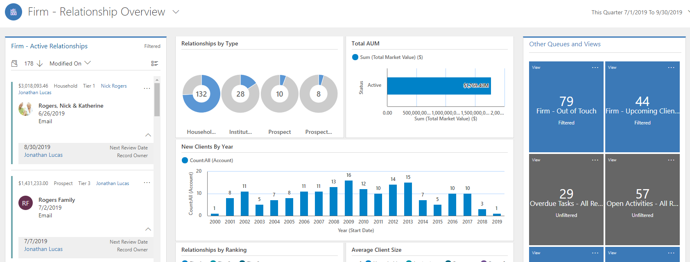The width and height of the screenshot is (690, 262).
Task: Open Jonathan Lucas record owner link dated 8/30/2019
Action: click(x=43, y=155)
